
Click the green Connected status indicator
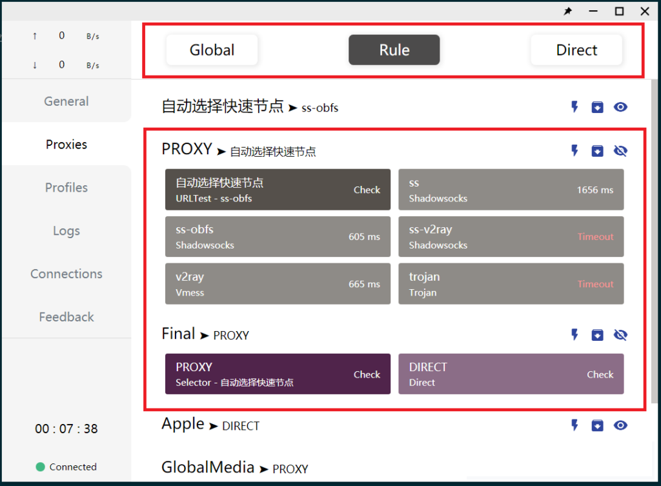click(40, 467)
